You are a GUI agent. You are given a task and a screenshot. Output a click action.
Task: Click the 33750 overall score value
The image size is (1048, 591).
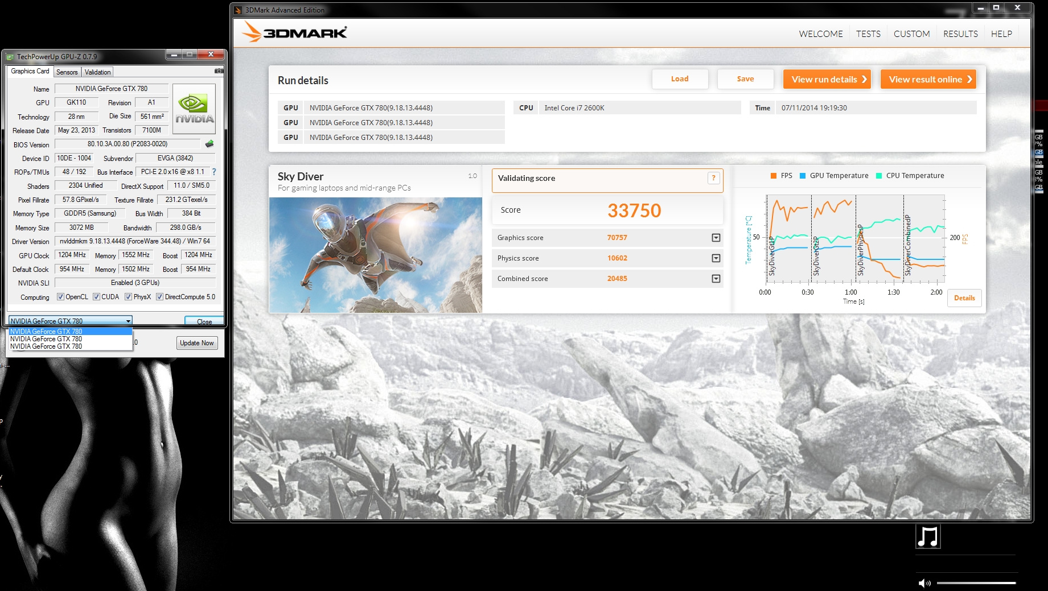tap(634, 210)
